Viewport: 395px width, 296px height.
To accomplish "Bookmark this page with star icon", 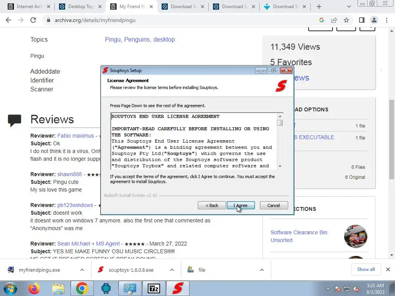I will pos(346,20).
